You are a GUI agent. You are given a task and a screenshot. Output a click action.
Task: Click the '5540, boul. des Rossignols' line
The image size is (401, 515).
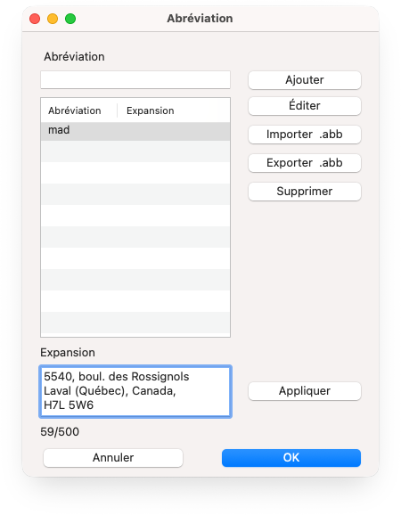pos(117,376)
